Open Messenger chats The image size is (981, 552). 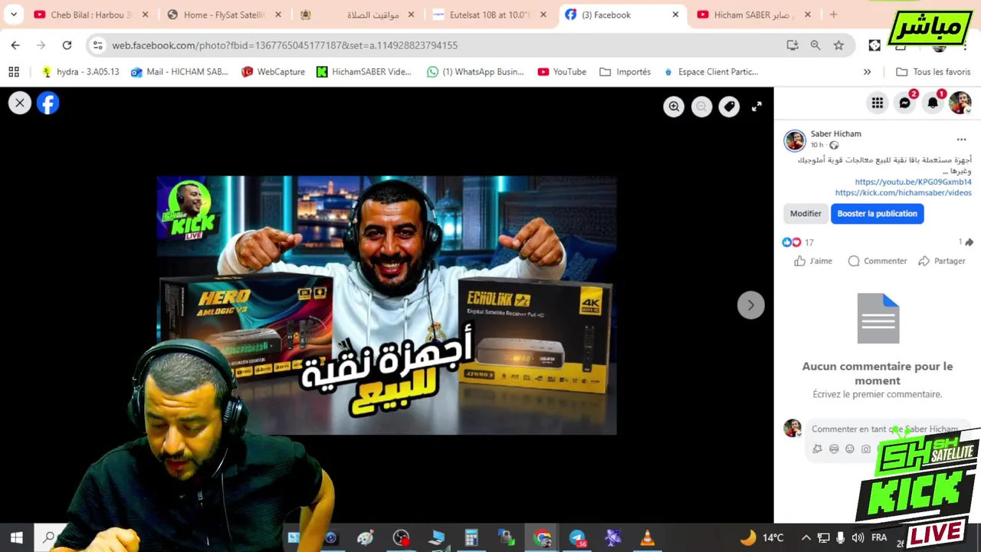904,103
